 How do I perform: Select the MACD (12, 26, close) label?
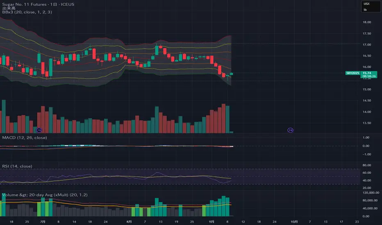pyautogui.click(x=25, y=138)
